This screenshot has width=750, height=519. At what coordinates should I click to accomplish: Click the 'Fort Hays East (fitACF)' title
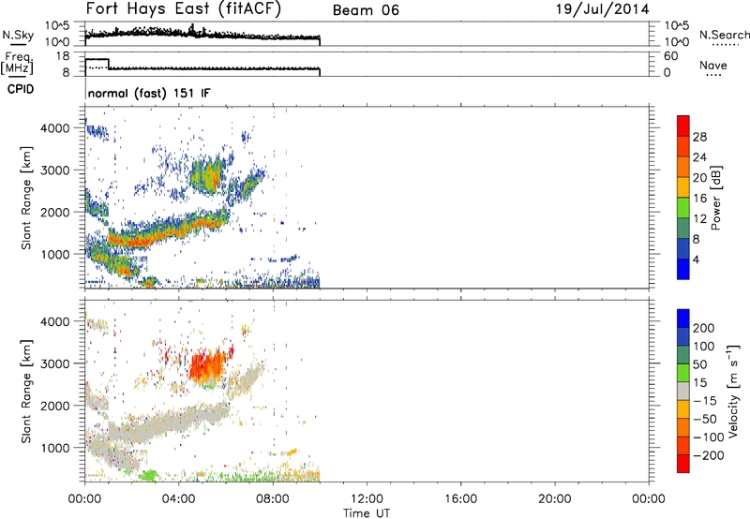[x=184, y=8]
